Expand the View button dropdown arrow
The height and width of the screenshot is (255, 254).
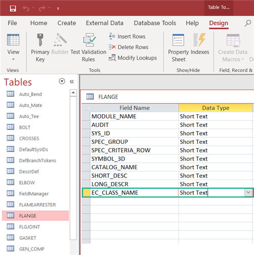(13, 59)
